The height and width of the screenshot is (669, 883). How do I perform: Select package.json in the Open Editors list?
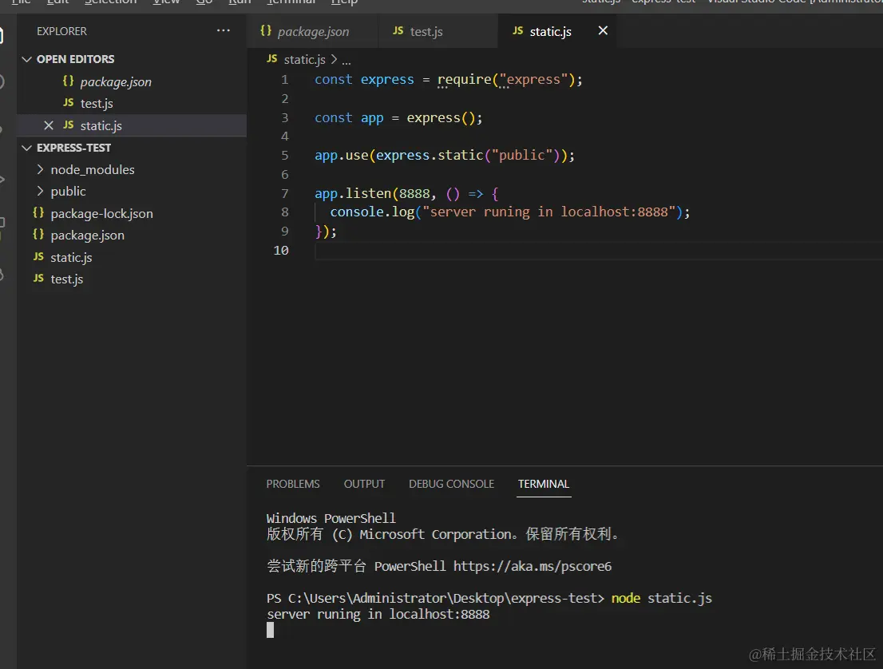(116, 81)
